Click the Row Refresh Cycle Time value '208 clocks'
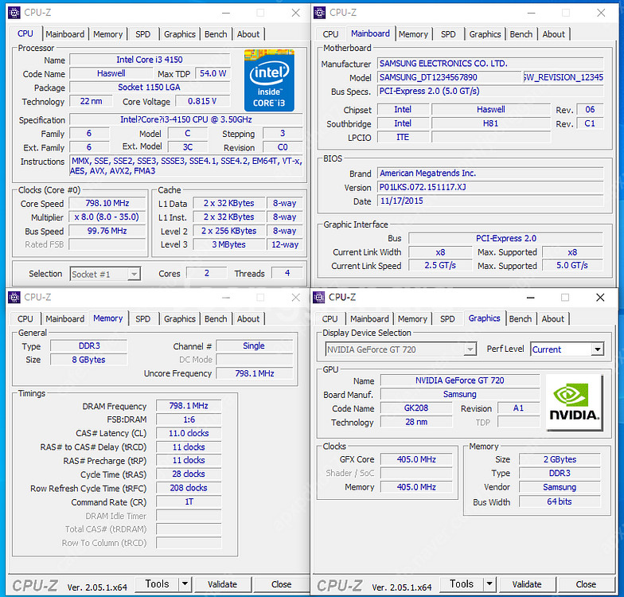624x597 pixels. [x=189, y=488]
